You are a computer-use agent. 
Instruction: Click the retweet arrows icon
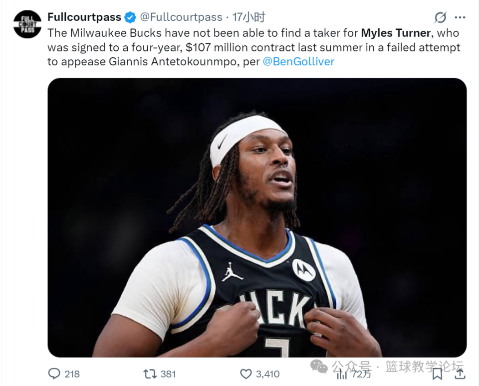tap(150, 374)
